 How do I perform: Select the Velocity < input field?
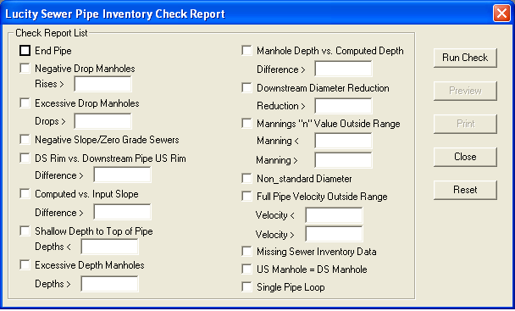(x=334, y=215)
